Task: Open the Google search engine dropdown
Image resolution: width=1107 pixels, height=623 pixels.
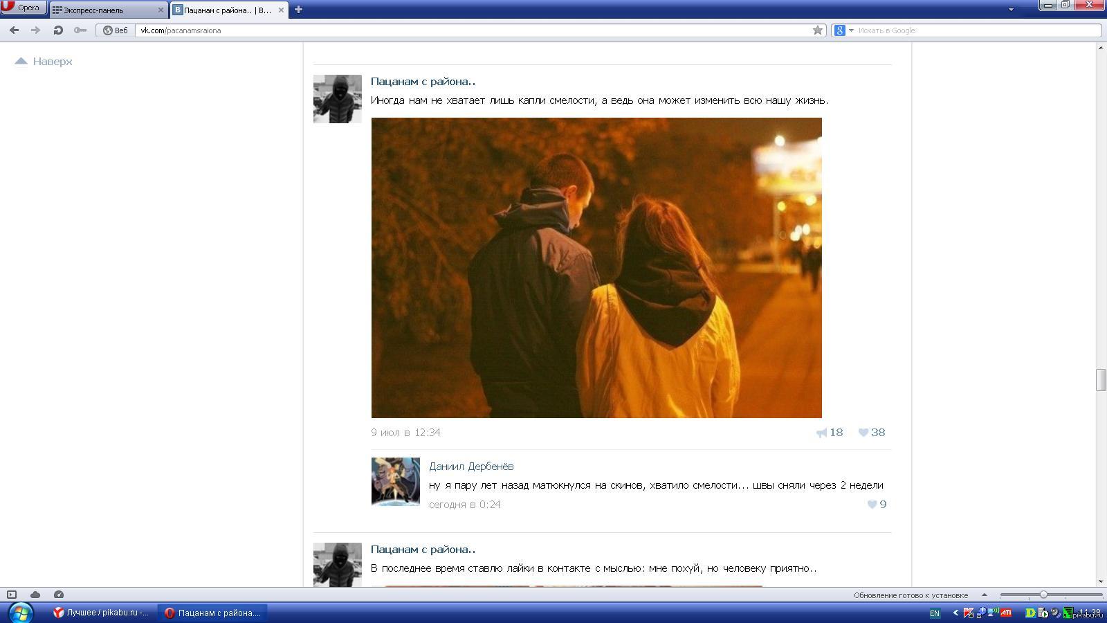Action: coord(843,30)
